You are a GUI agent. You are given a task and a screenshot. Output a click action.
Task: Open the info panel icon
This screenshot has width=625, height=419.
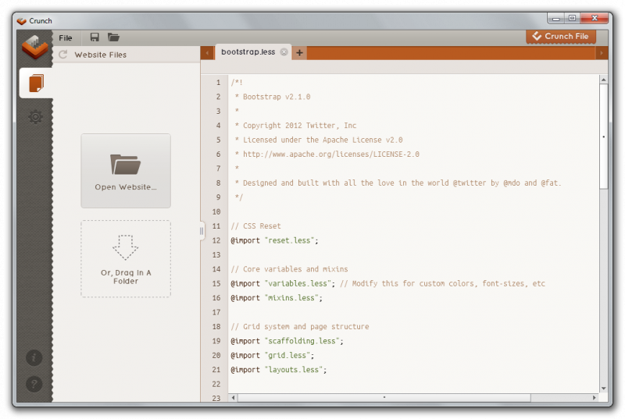[34, 357]
